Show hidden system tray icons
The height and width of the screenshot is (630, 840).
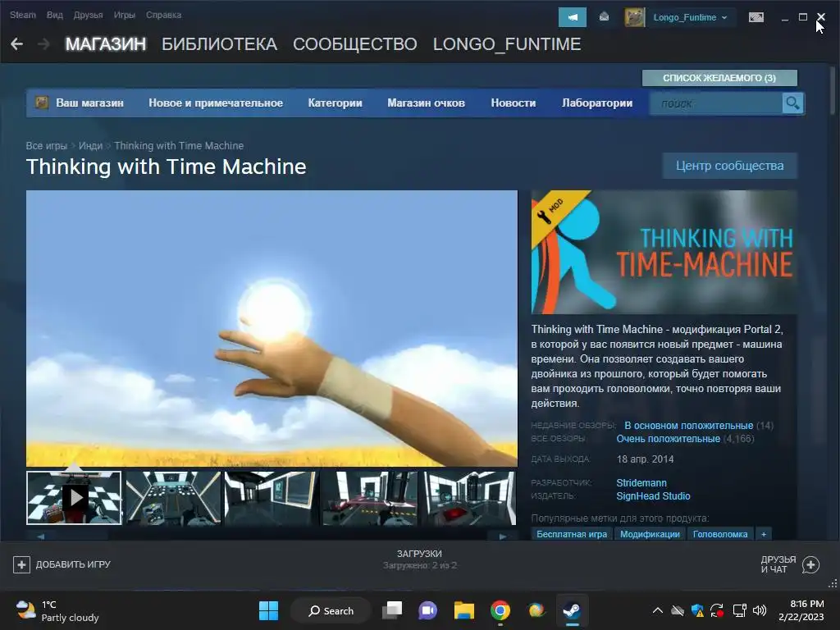tap(658, 610)
